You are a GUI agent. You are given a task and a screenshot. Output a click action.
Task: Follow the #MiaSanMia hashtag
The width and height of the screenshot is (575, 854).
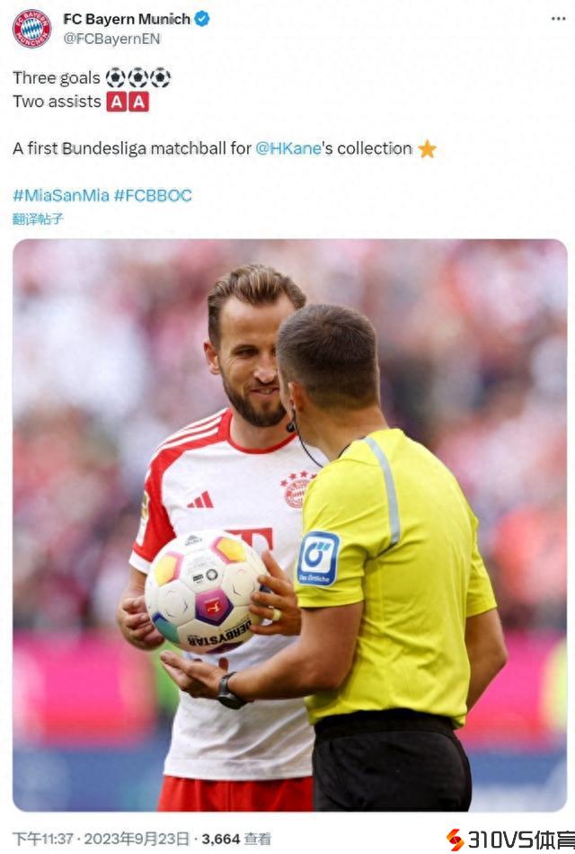[x=61, y=195]
